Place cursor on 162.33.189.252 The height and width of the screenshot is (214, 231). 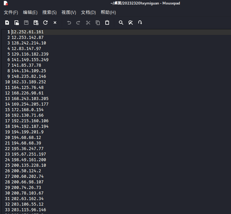coord(29,82)
